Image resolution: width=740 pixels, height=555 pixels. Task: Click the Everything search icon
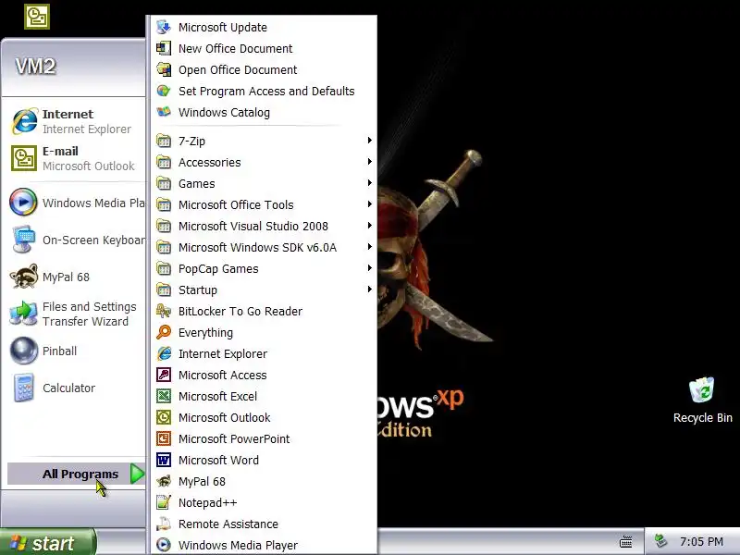point(164,332)
